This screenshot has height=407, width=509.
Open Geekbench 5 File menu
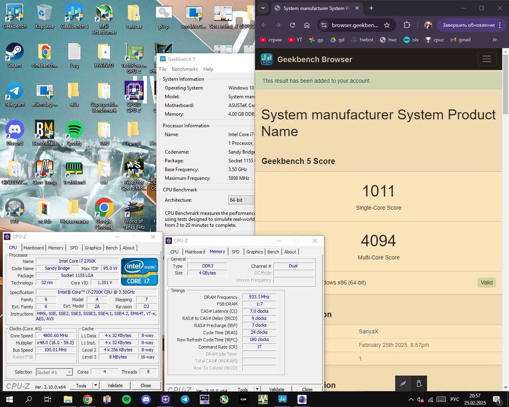pos(163,69)
